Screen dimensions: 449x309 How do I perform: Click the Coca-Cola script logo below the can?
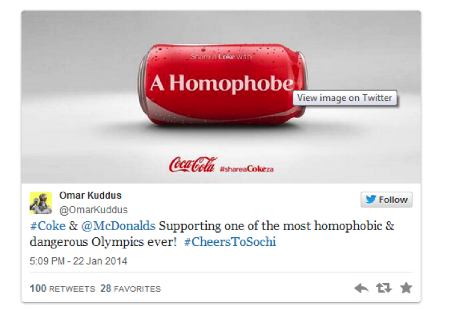(x=193, y=165)
